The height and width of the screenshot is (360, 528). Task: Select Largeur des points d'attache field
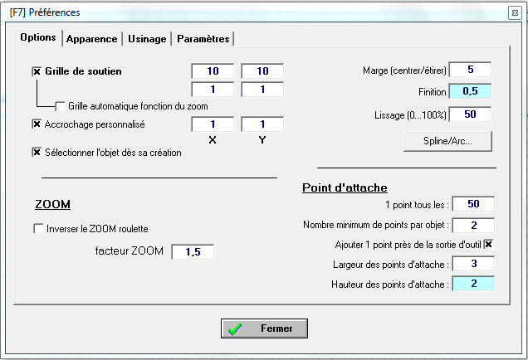tap(473, 265)
